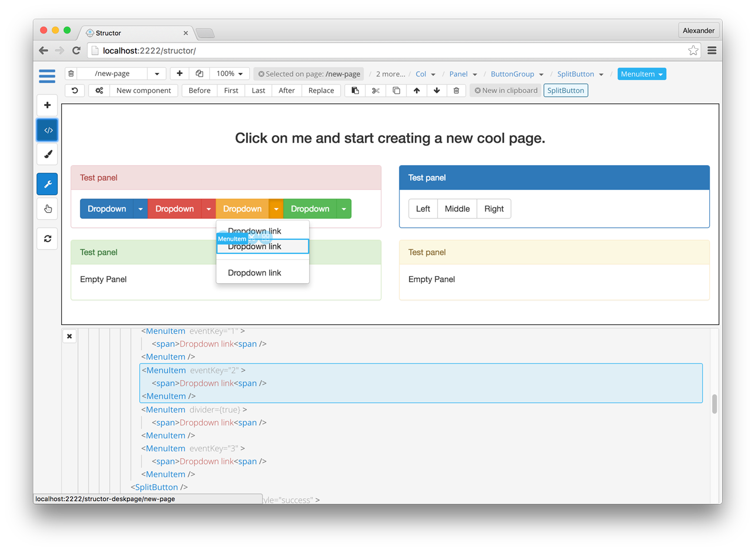Click the paste clipboard icon in the toolbar
The image size is (755, 551).
(x=355, y=90)
